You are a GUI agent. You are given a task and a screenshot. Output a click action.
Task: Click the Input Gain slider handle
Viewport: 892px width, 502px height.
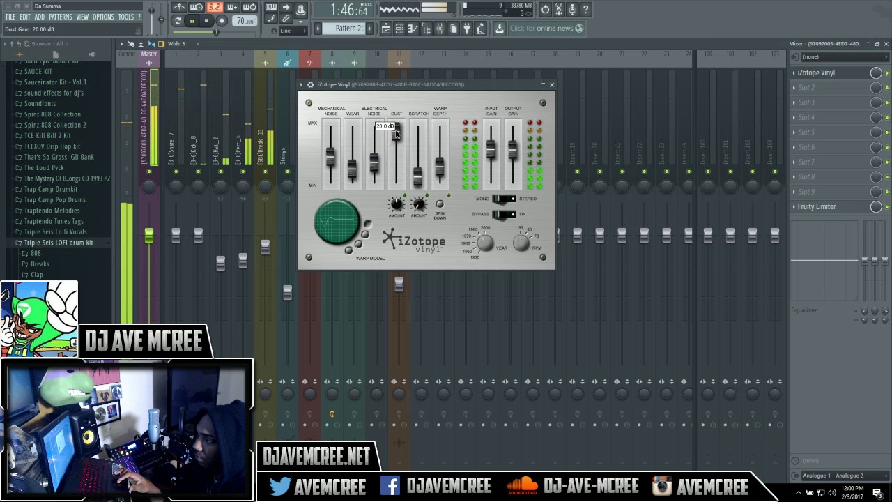tap(491, 150)
